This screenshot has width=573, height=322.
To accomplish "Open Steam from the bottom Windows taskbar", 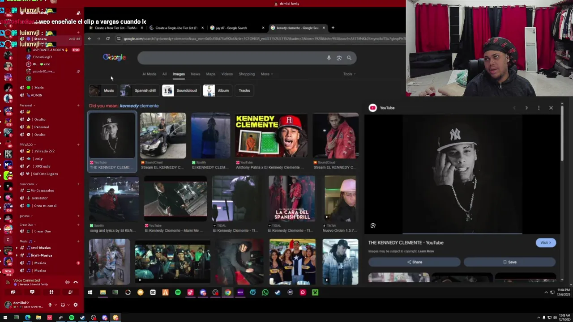I will pos(82,318).
